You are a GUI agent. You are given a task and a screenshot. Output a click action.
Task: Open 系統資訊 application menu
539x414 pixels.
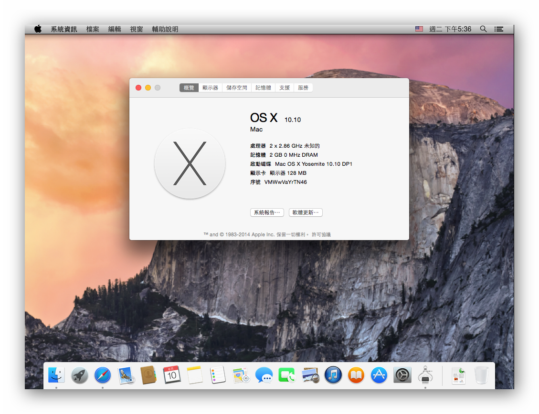(x=64, y=29)
